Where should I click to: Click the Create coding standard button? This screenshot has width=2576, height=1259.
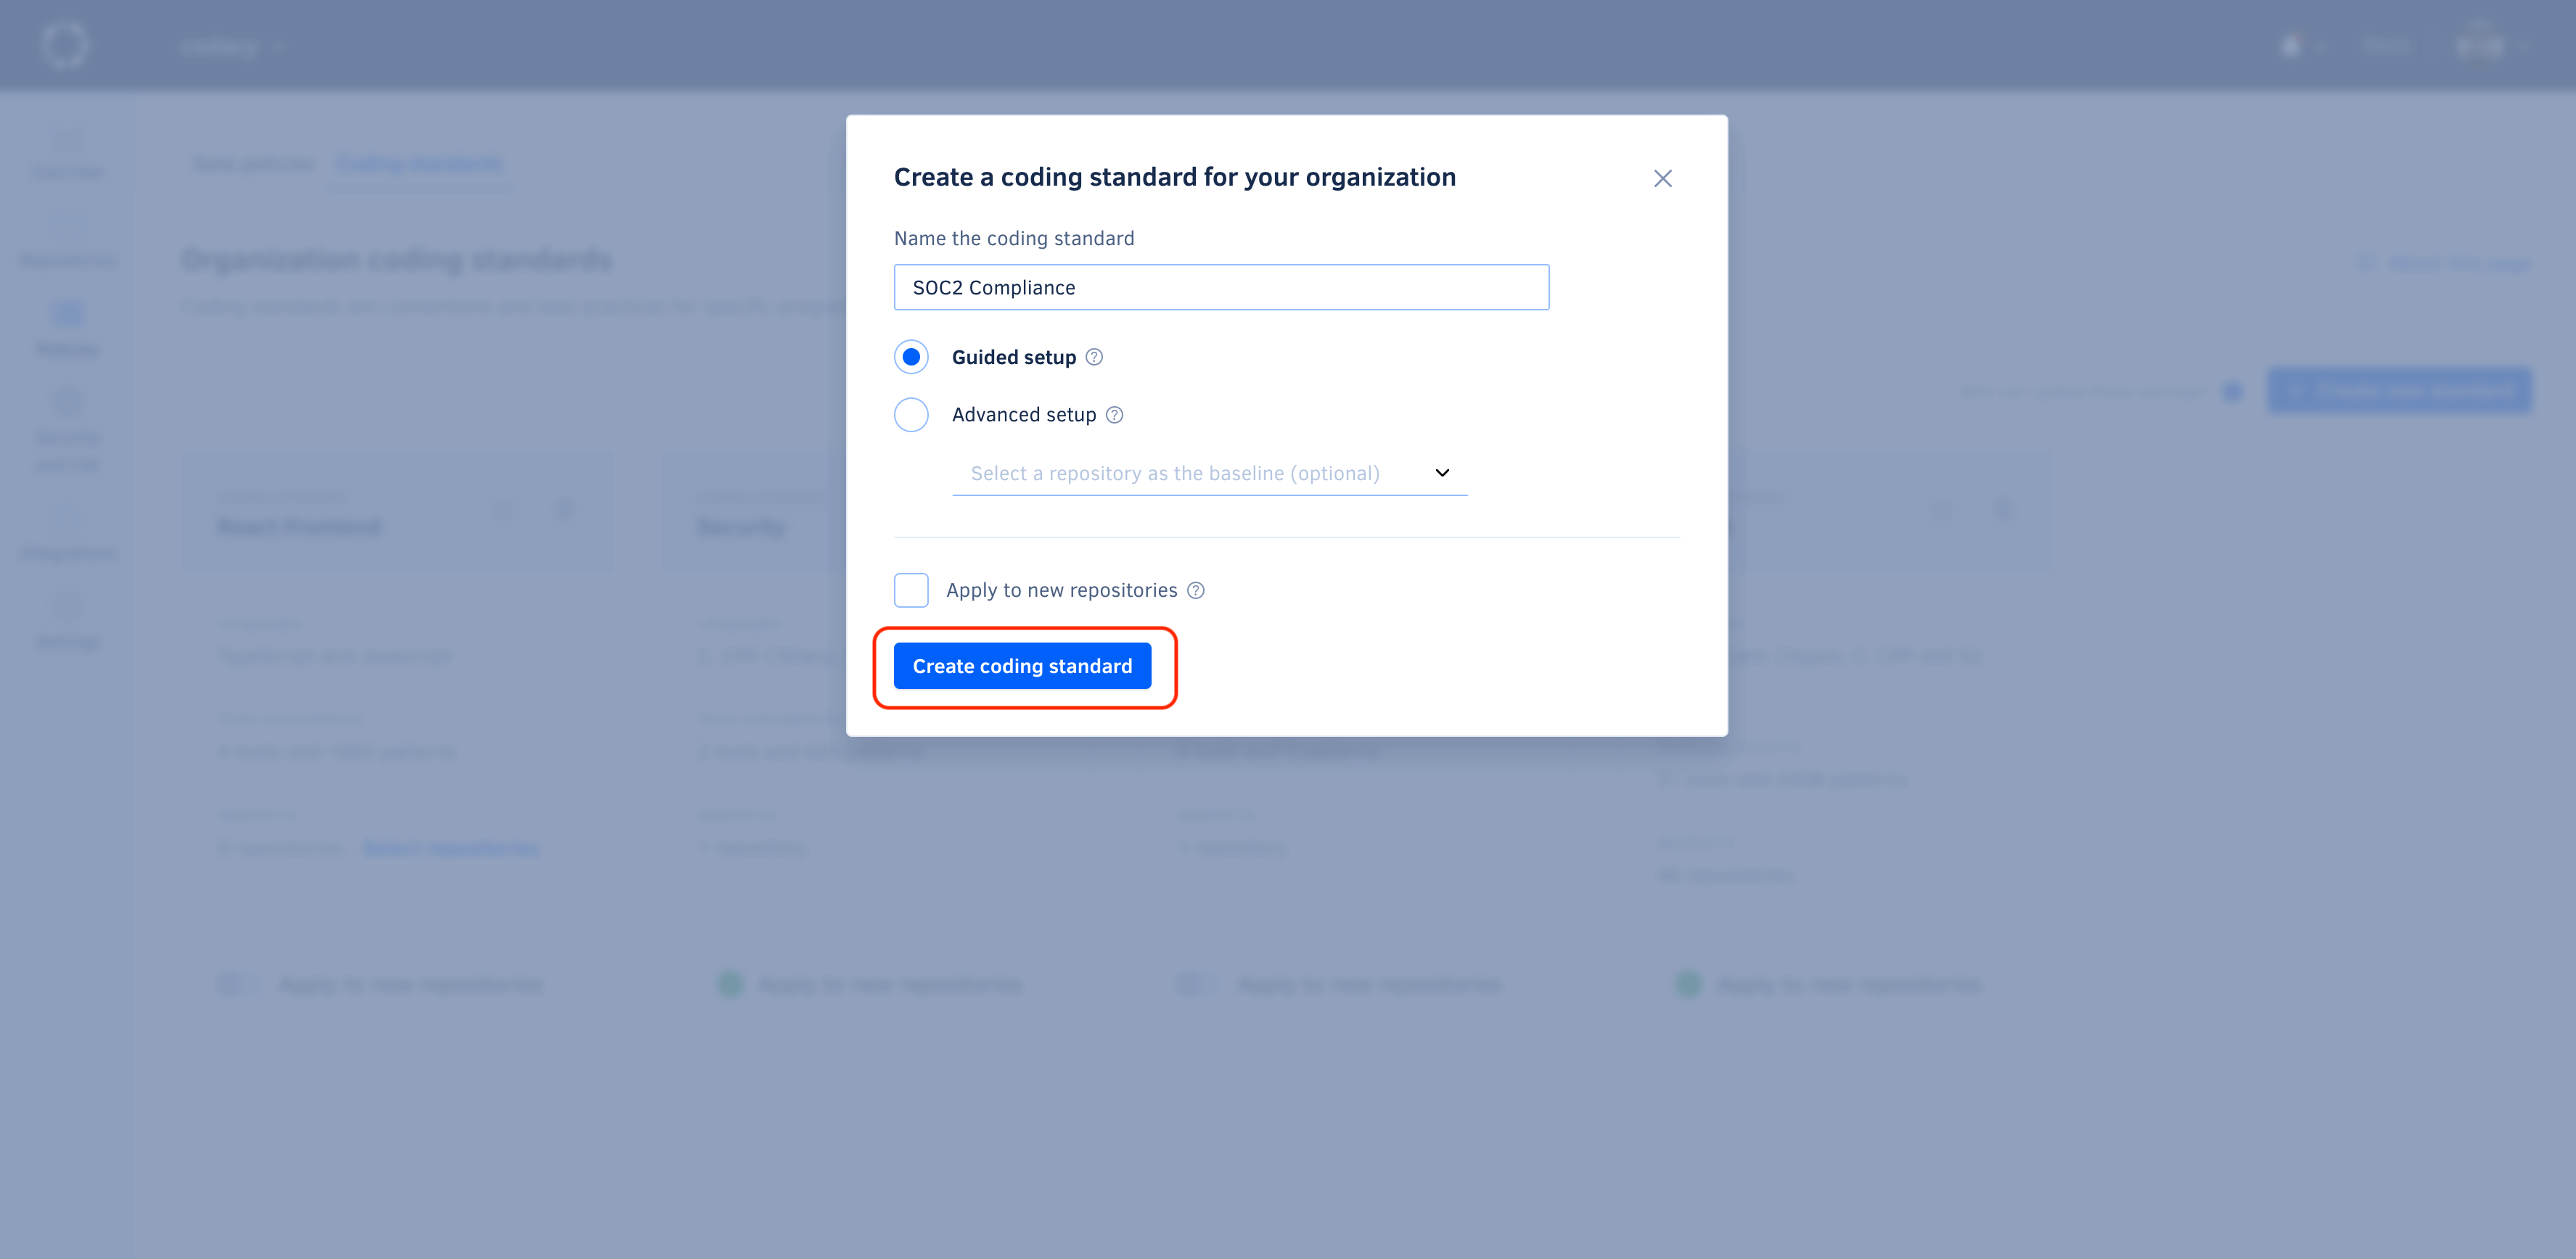point(1022,666)
